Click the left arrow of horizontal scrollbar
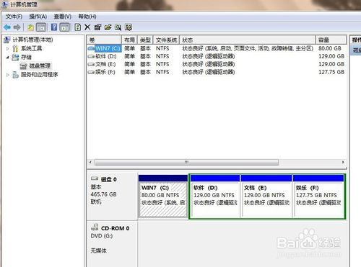 (x=90, y=163)
